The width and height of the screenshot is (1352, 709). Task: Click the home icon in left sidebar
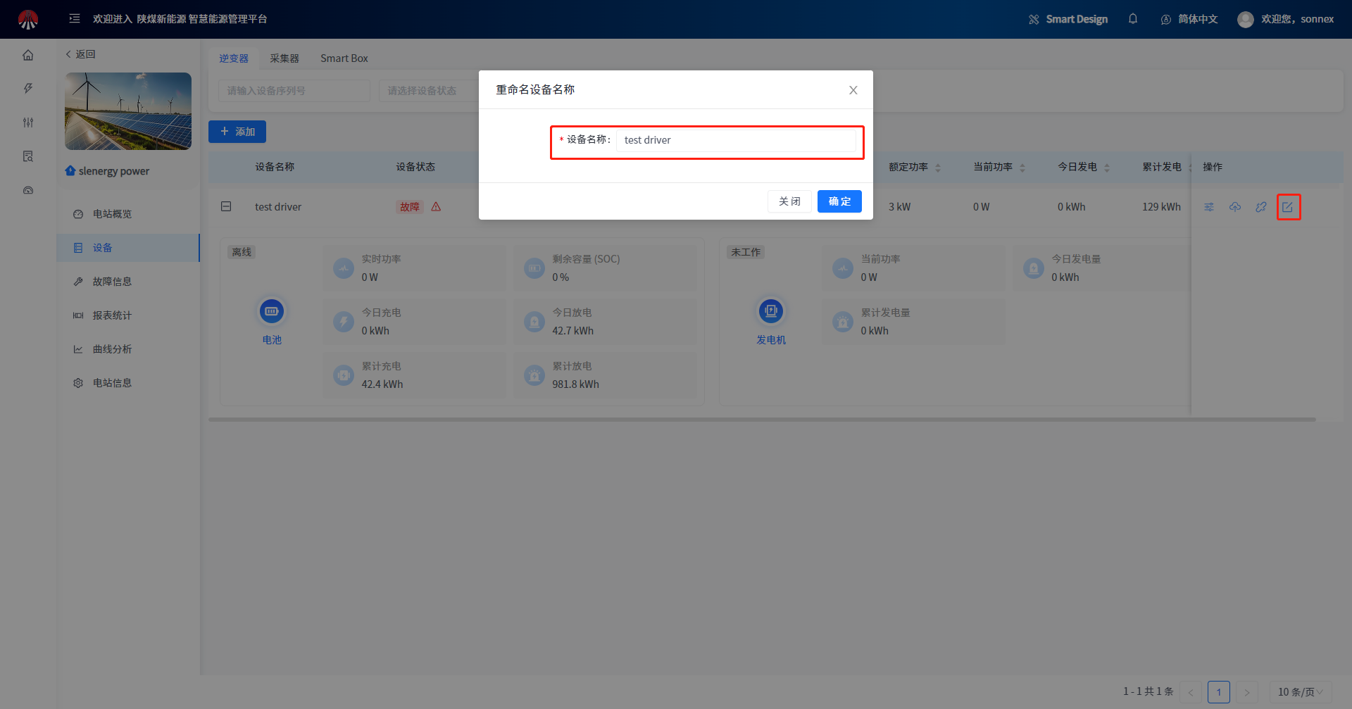(28, 55)
